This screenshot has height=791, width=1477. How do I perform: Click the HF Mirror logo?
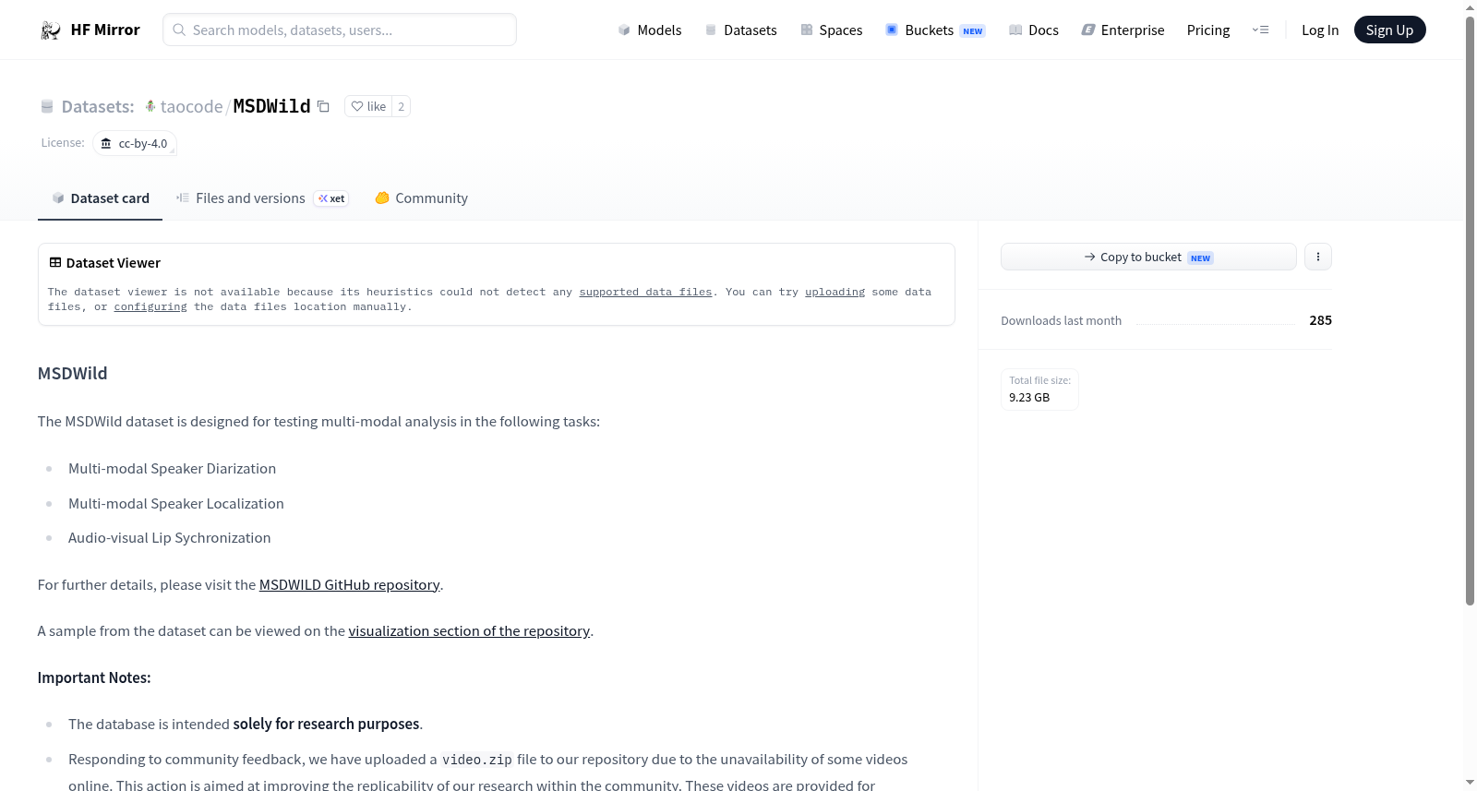(x=90, y=30)
